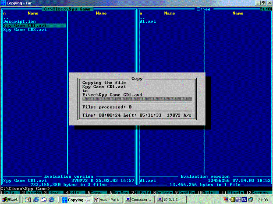The width and height of the screenshot is (273, 204).
Task: Click the 10 Quit key bar label
Action: click(206, 193)
